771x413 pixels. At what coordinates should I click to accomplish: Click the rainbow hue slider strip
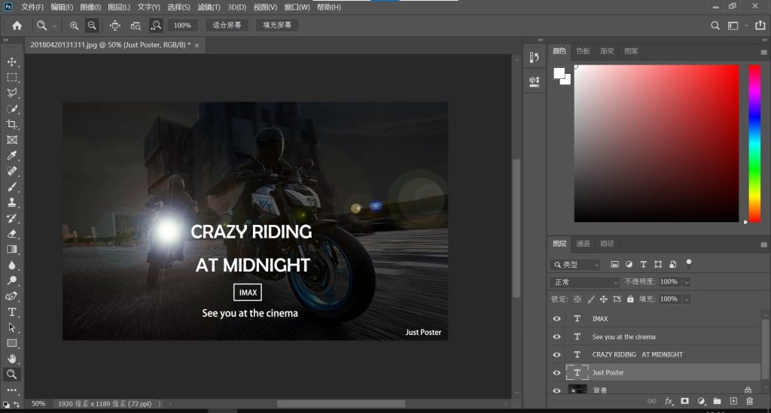point(754,143)
